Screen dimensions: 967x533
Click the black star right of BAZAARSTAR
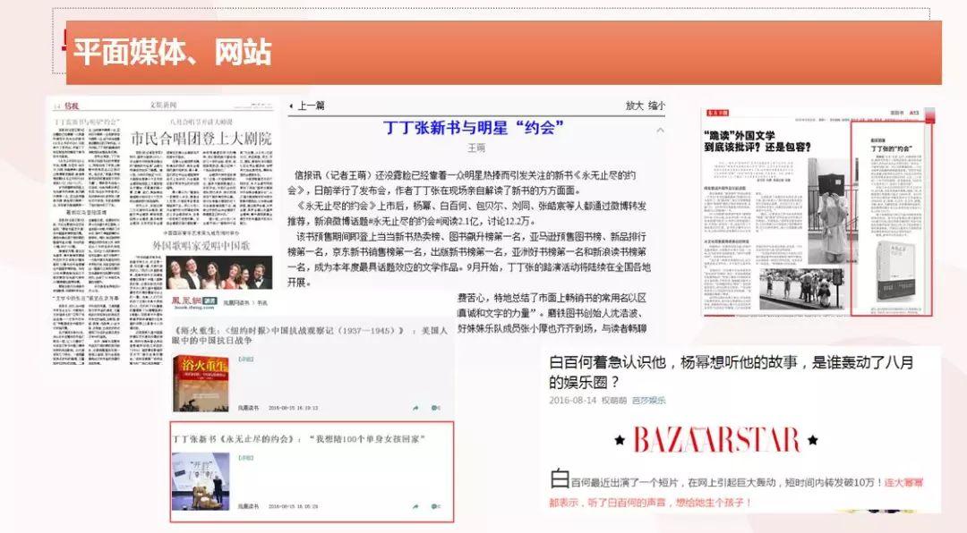coord(812,441)
